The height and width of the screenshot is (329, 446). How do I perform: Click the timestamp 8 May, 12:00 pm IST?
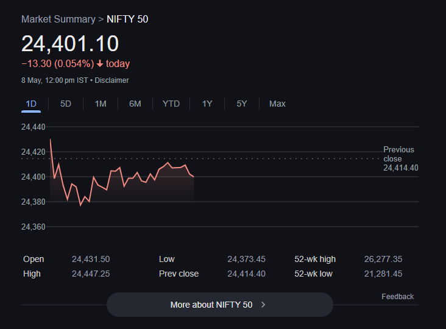tap(55, 80)
